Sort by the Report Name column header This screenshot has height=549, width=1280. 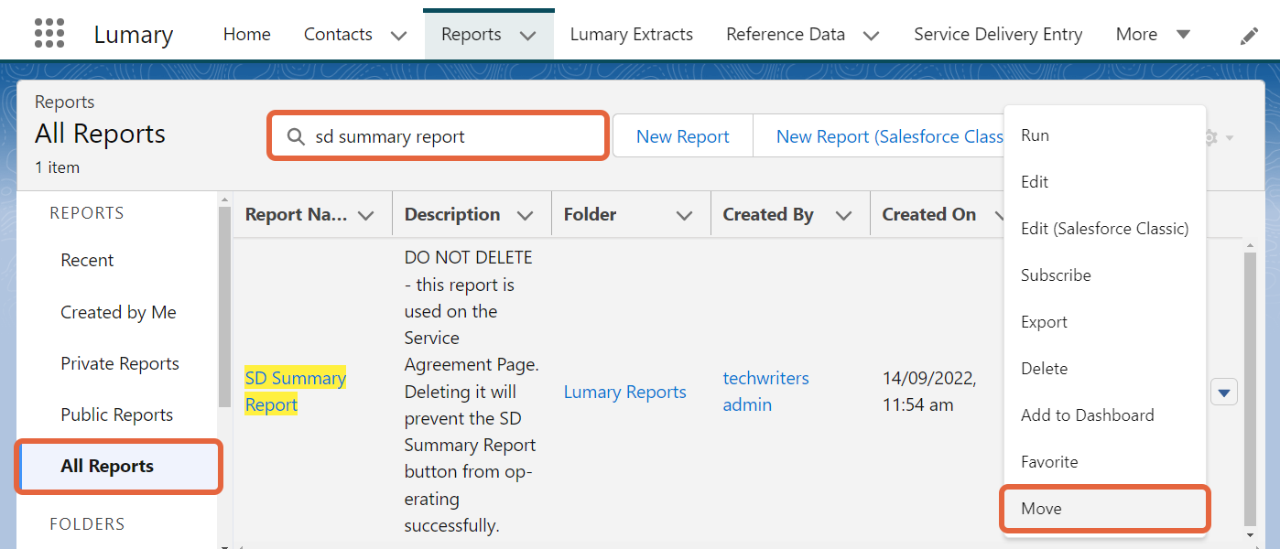296,215
